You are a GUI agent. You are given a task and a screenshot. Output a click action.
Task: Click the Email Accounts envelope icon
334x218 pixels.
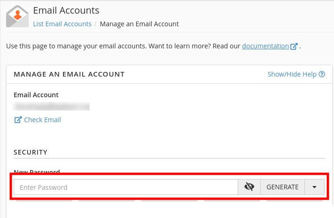pyautogui.click(x=17, y=16)
